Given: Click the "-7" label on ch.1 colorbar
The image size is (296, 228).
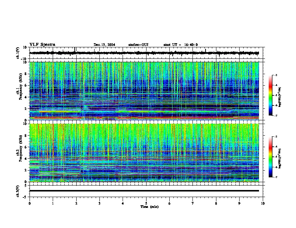Looking at the screenshot, I should 275,115.
